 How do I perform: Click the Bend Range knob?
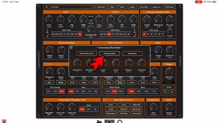click(169, 107)
